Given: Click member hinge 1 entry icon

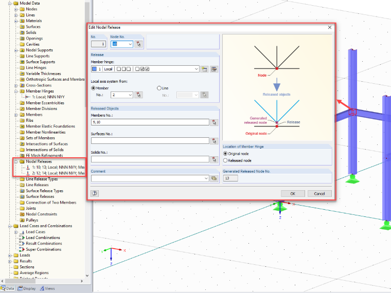Looking at the screenshot, I should (28, 97).
